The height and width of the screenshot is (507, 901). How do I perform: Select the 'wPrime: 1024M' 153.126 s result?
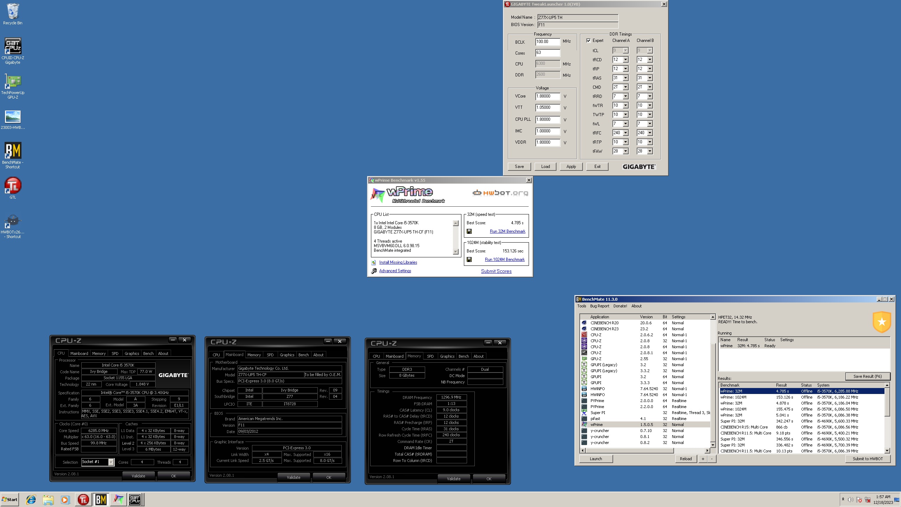pos(802,397)
